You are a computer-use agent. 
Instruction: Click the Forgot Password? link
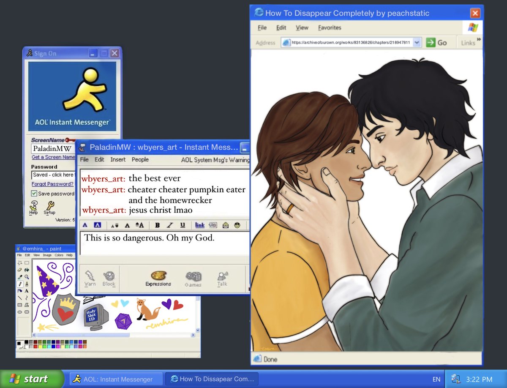52,184
